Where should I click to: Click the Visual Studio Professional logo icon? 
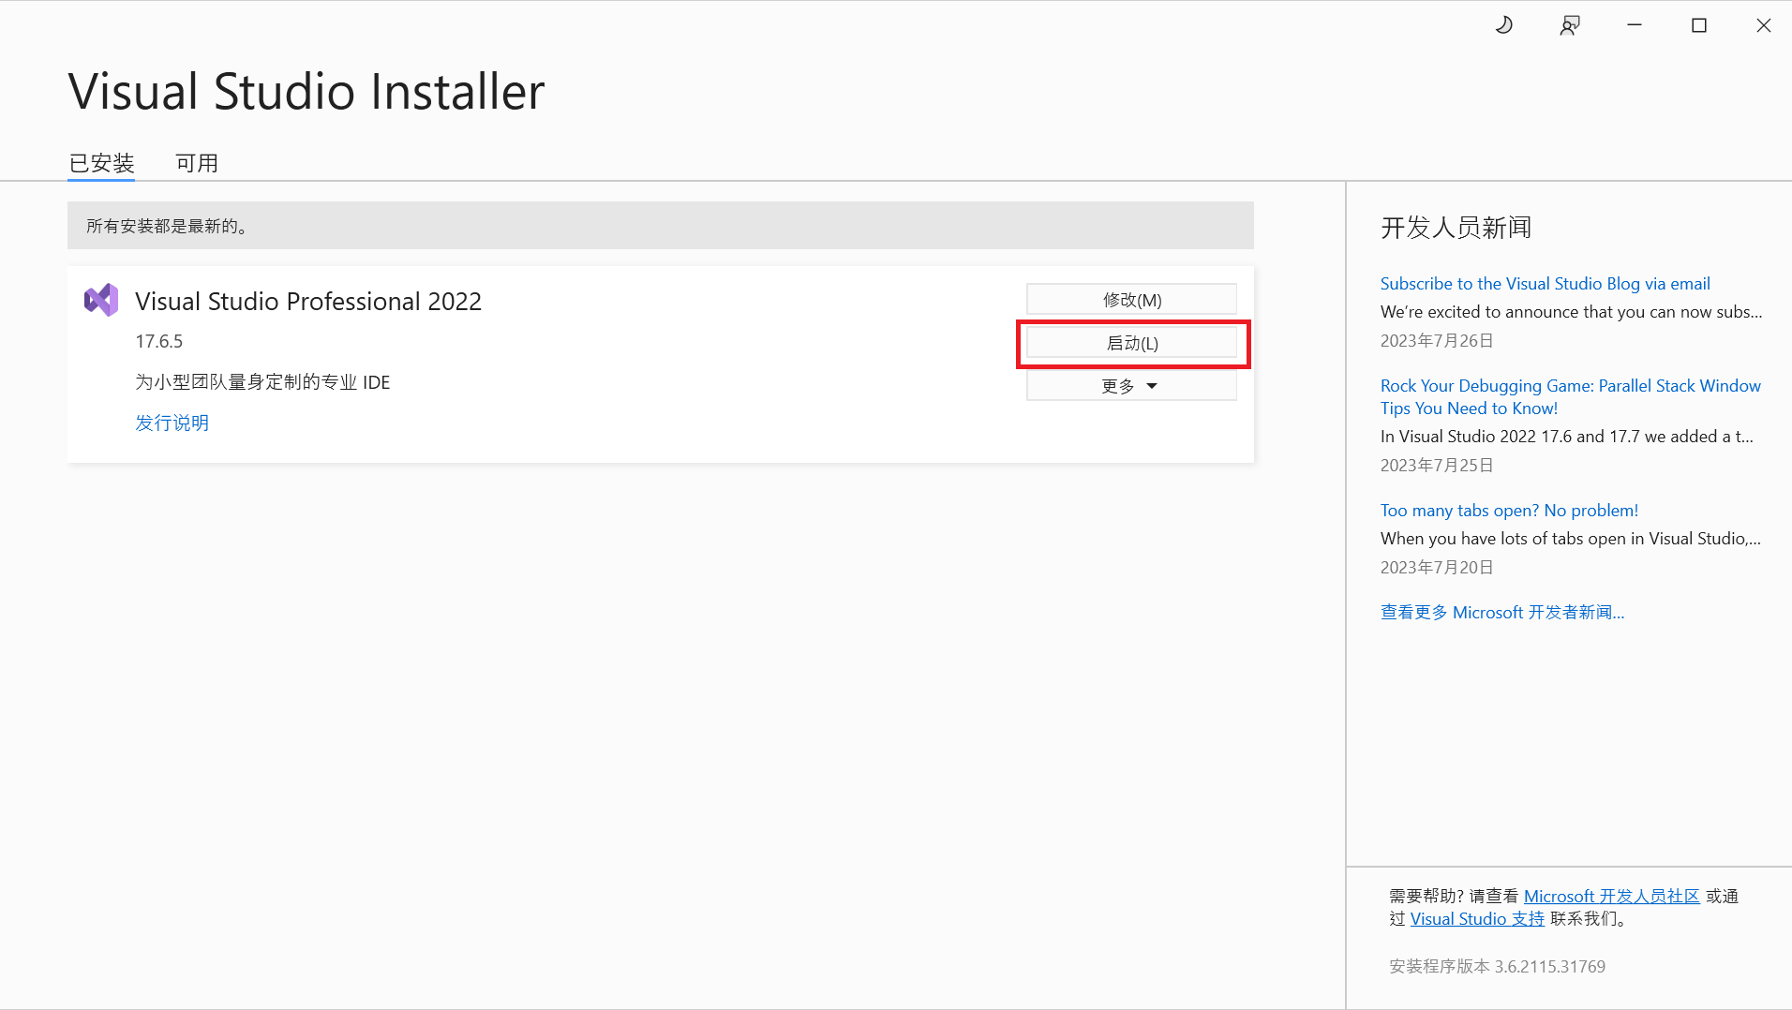(101, 300)
